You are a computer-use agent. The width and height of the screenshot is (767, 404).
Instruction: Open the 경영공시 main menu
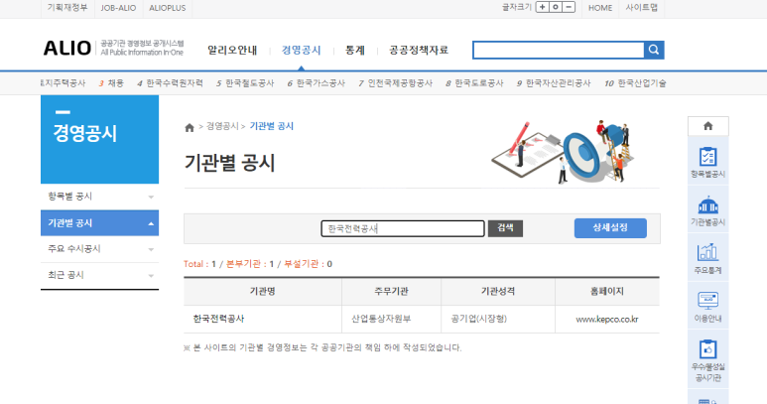point(301,50)
